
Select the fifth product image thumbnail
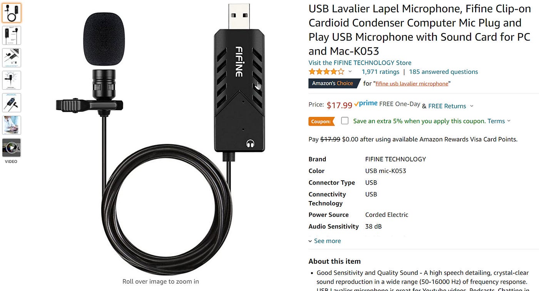12,103
